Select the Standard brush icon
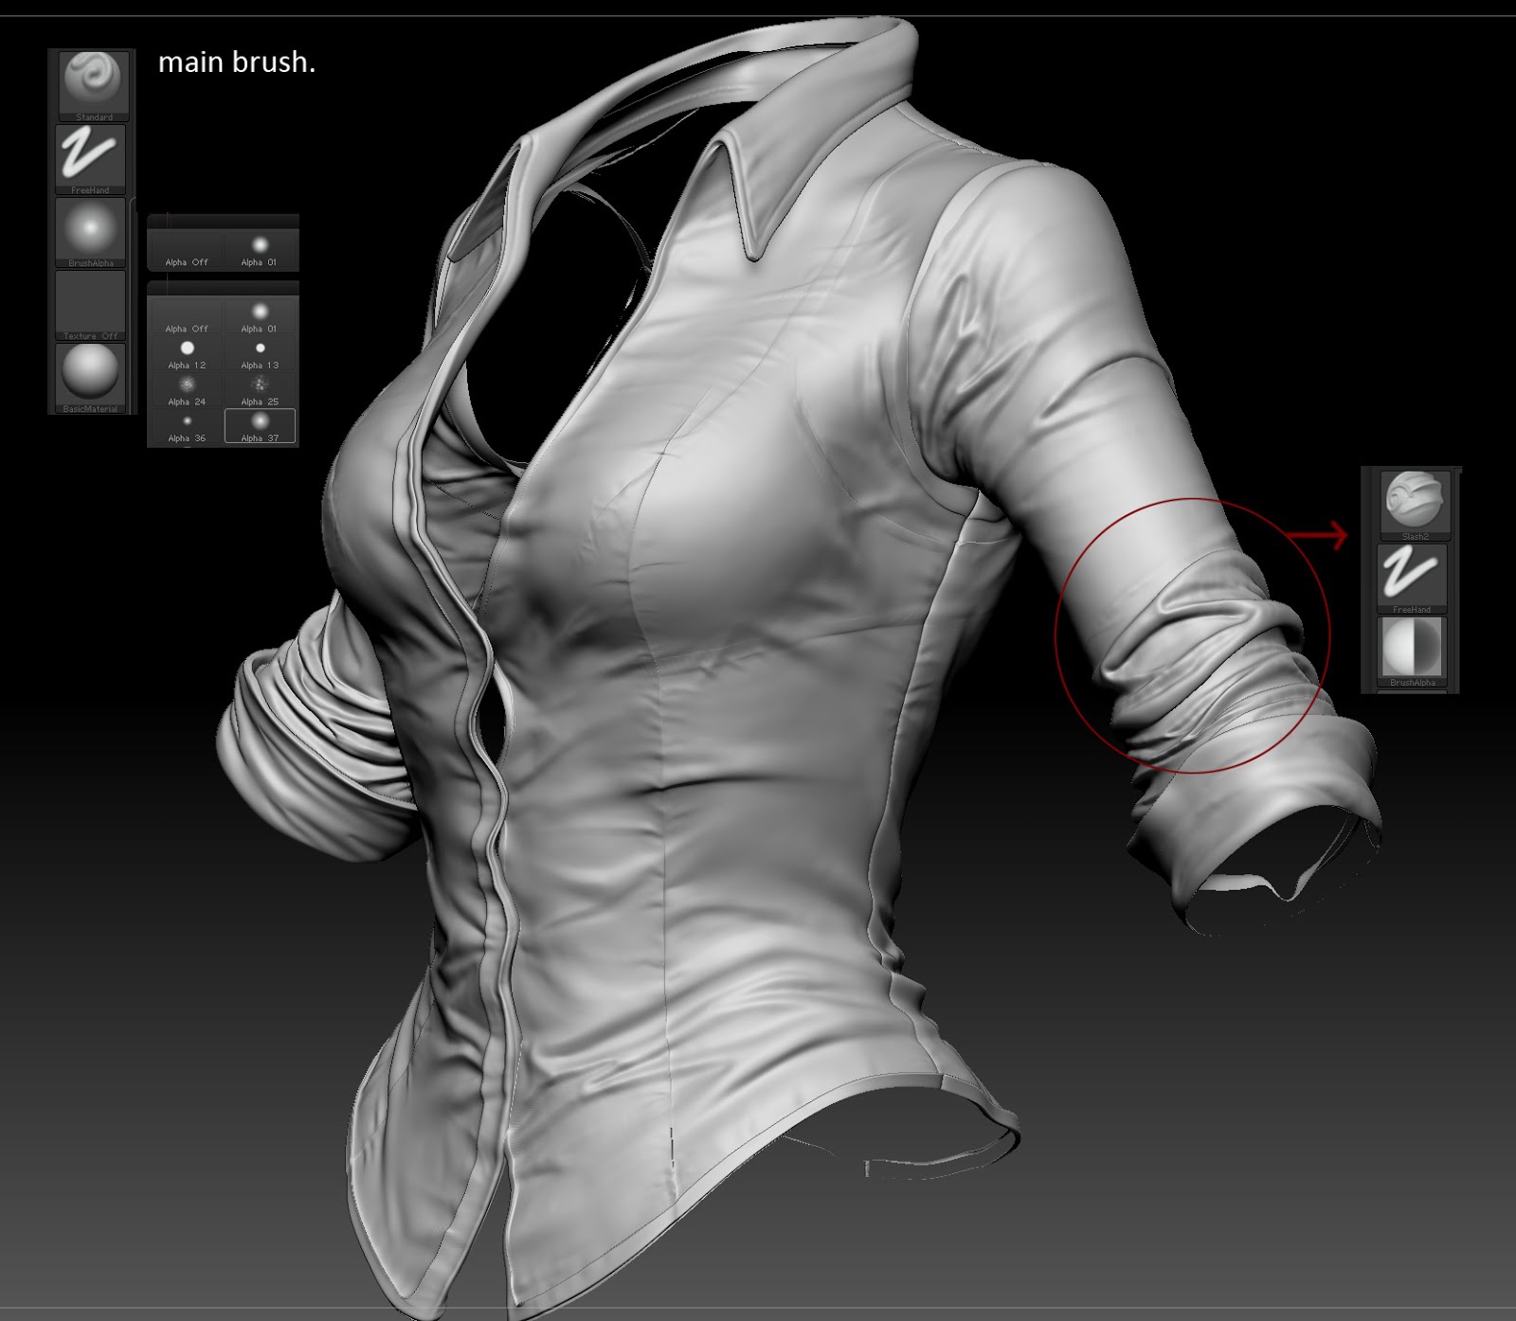Image resolution: width=1516 pixels, height=1321 pixels. coord(91,84)
